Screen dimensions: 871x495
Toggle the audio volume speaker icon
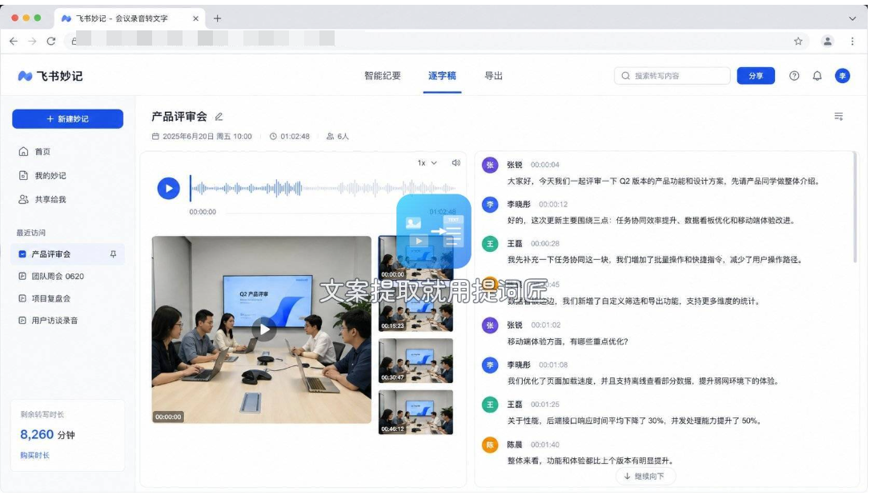coord(456,162)
